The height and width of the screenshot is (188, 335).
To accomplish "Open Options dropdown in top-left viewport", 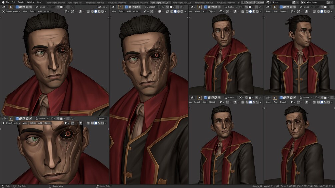I will click(102, 7).
